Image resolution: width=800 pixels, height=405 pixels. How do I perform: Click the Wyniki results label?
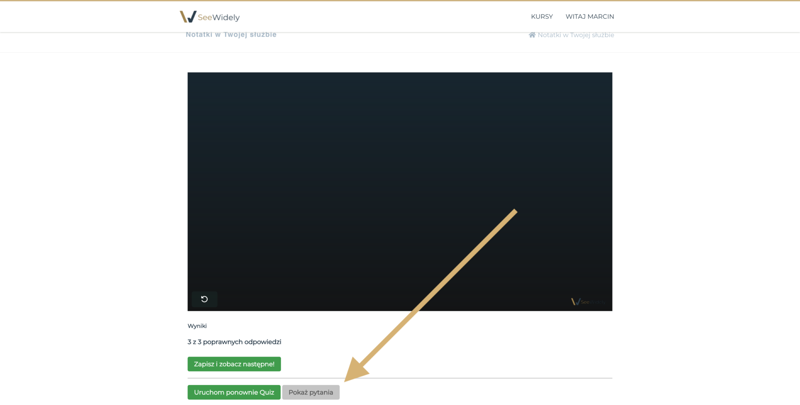[197, 326]
